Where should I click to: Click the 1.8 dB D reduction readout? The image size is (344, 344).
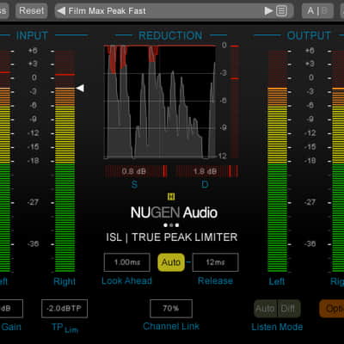206,171
